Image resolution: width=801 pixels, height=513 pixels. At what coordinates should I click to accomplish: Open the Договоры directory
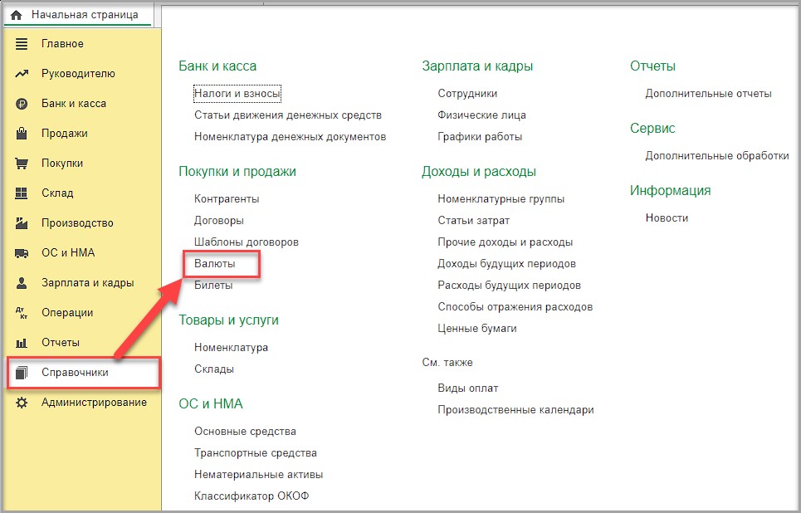pyautogui.click(x=218, y=220)
